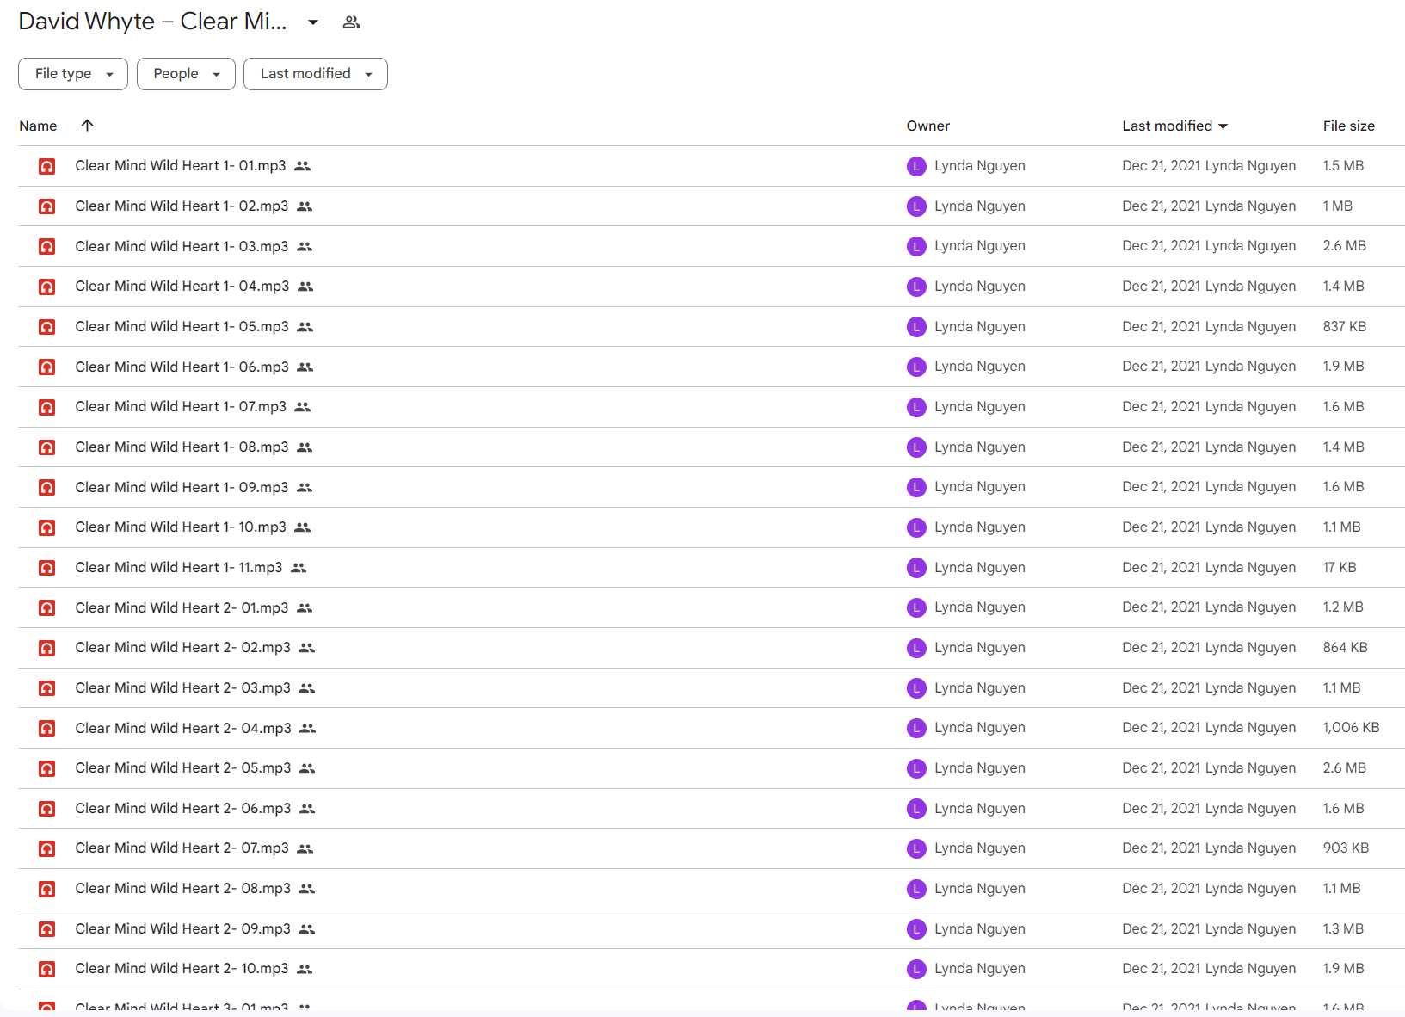Select file Clear Mind Wild Heart 2- 01.mp3

coord(712,607)
